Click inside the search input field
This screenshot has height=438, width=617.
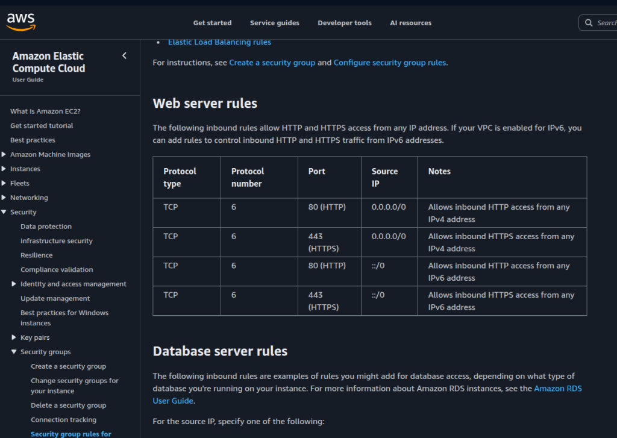click(x=606, y=22)
